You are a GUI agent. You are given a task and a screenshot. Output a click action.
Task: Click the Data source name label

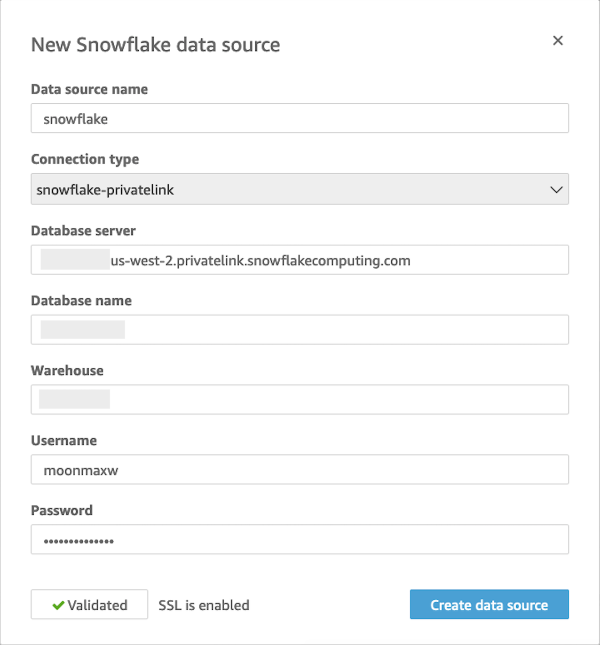[89, 89]
